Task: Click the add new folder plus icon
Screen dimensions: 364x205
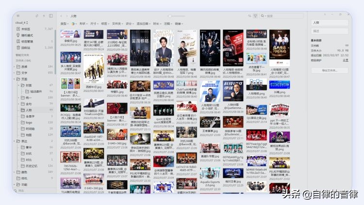Action: coord(44,16)
